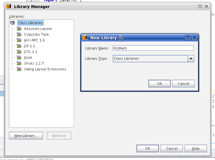The height and width of the screenshot is (160, 215).
Task: Select Class Libraries tree node
Action: pyautogui.click(x=30, y=23)
